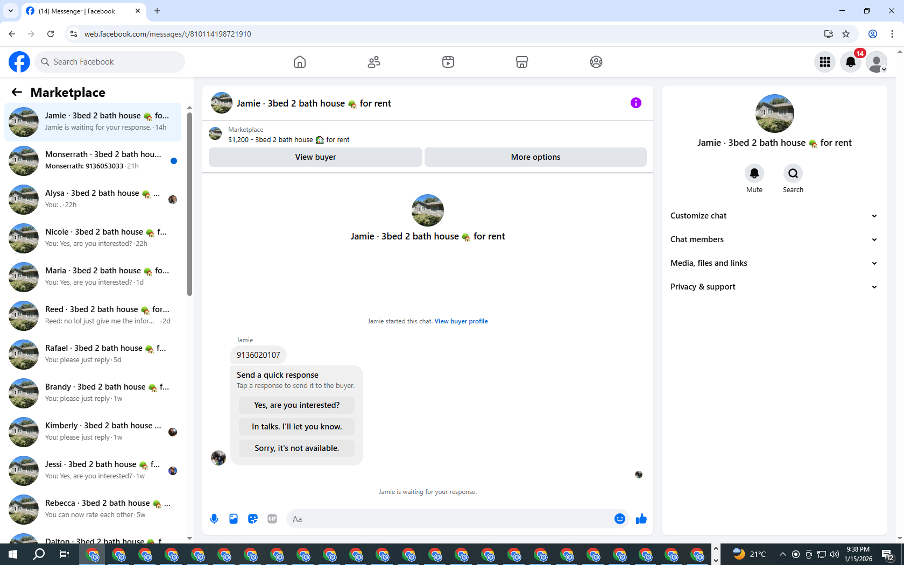904x565 pixels.
Task: Open the Video/Reels icon in top navigation
Action: 448,62
